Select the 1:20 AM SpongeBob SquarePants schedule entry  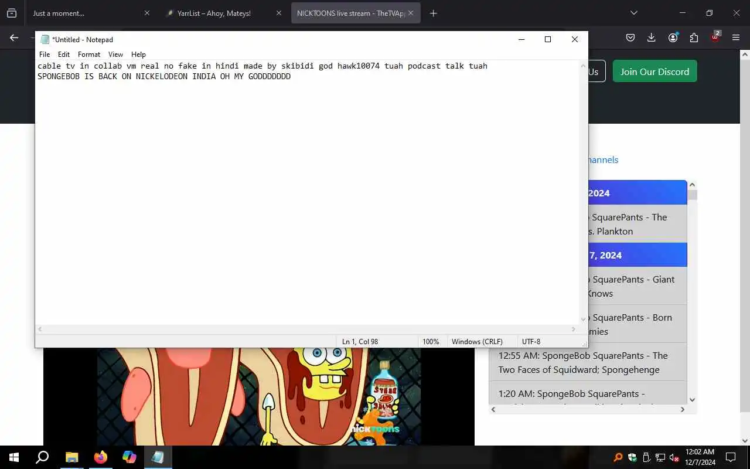[588, 393]
